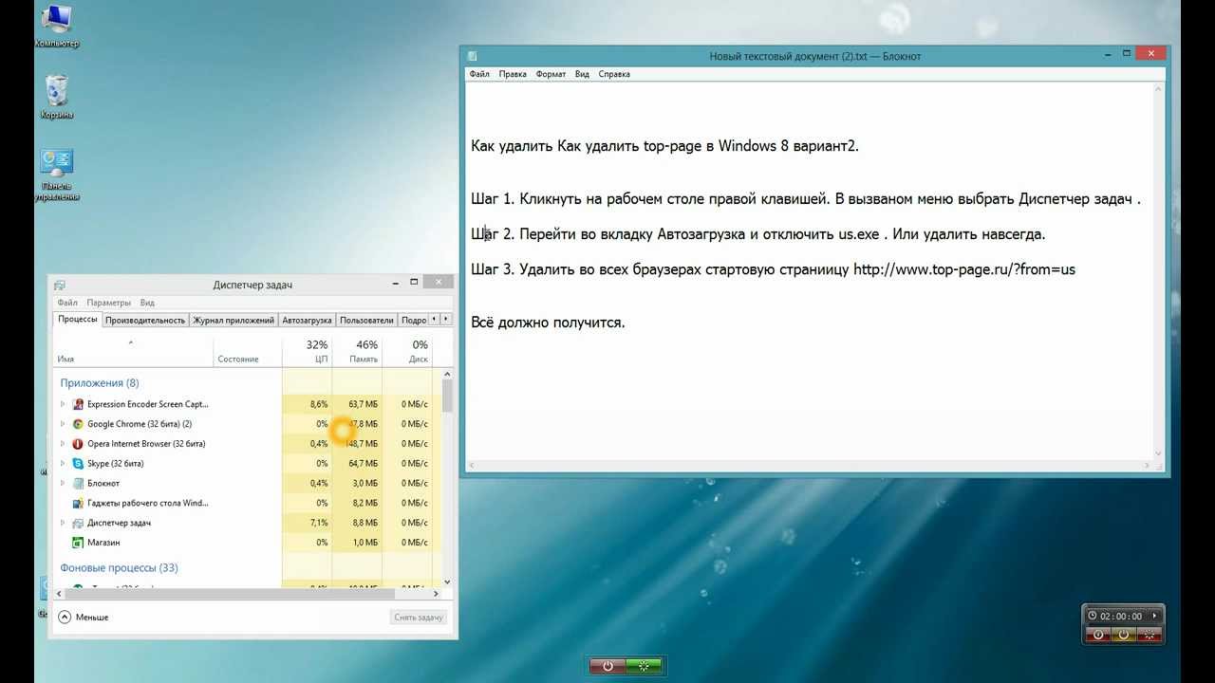Select the Приложения (8) group header
This screenshot has height=683, width=1215.
pos(100,383)
